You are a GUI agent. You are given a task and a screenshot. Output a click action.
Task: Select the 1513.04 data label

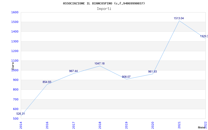pos(179,18)
